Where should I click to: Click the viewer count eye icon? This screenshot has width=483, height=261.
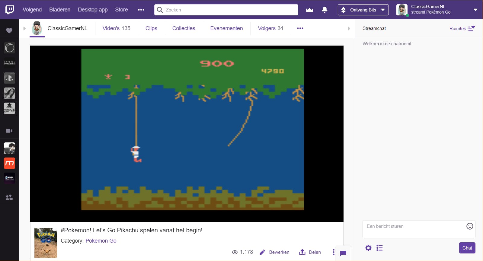click(235, 252)
